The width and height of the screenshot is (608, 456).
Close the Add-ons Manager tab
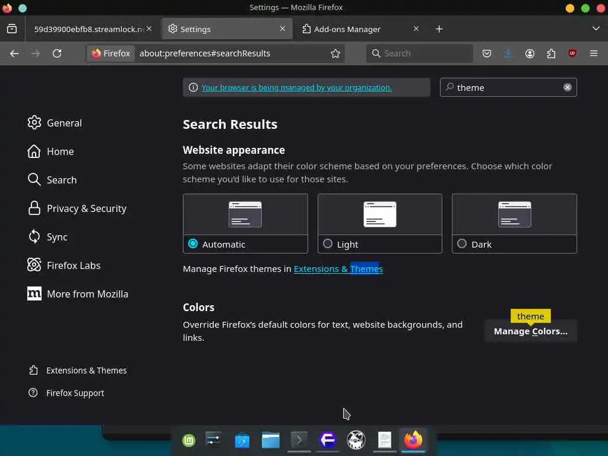pyautogui.click(x=416, y=28)
